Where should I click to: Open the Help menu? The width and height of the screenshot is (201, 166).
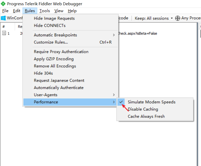(x=72, y=11)
